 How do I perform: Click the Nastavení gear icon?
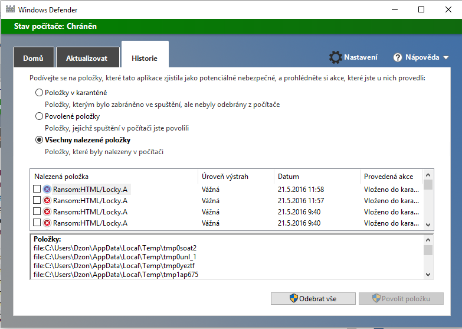(x=336, y=57)
